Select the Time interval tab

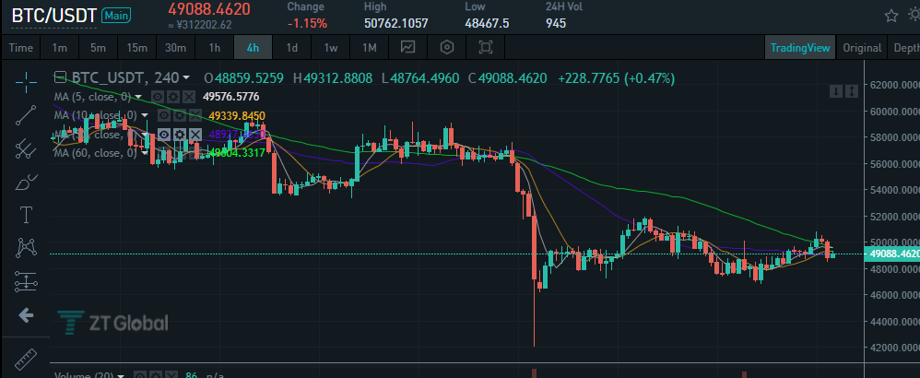(21, 48)
